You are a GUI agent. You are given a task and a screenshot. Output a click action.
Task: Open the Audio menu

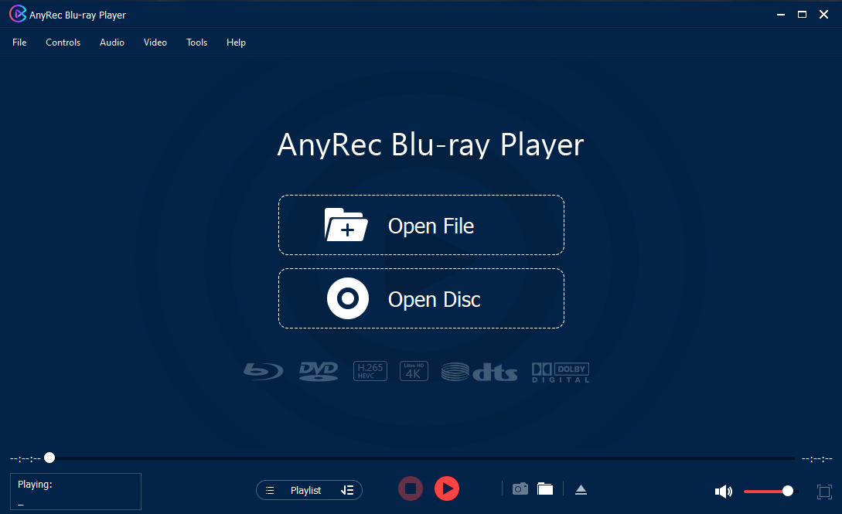(111, 43)
